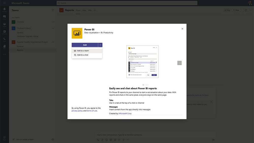Open the manage teams gear icon
254x143 pixels.
[x=53, y=139]
